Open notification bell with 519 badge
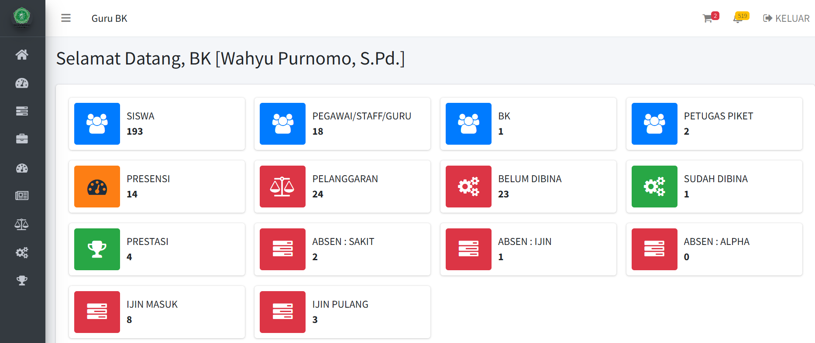This screenshot has height=343, width=815. [741, 17]
